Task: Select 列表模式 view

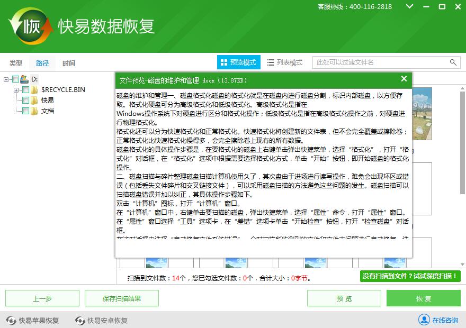Action: (285, 62)
